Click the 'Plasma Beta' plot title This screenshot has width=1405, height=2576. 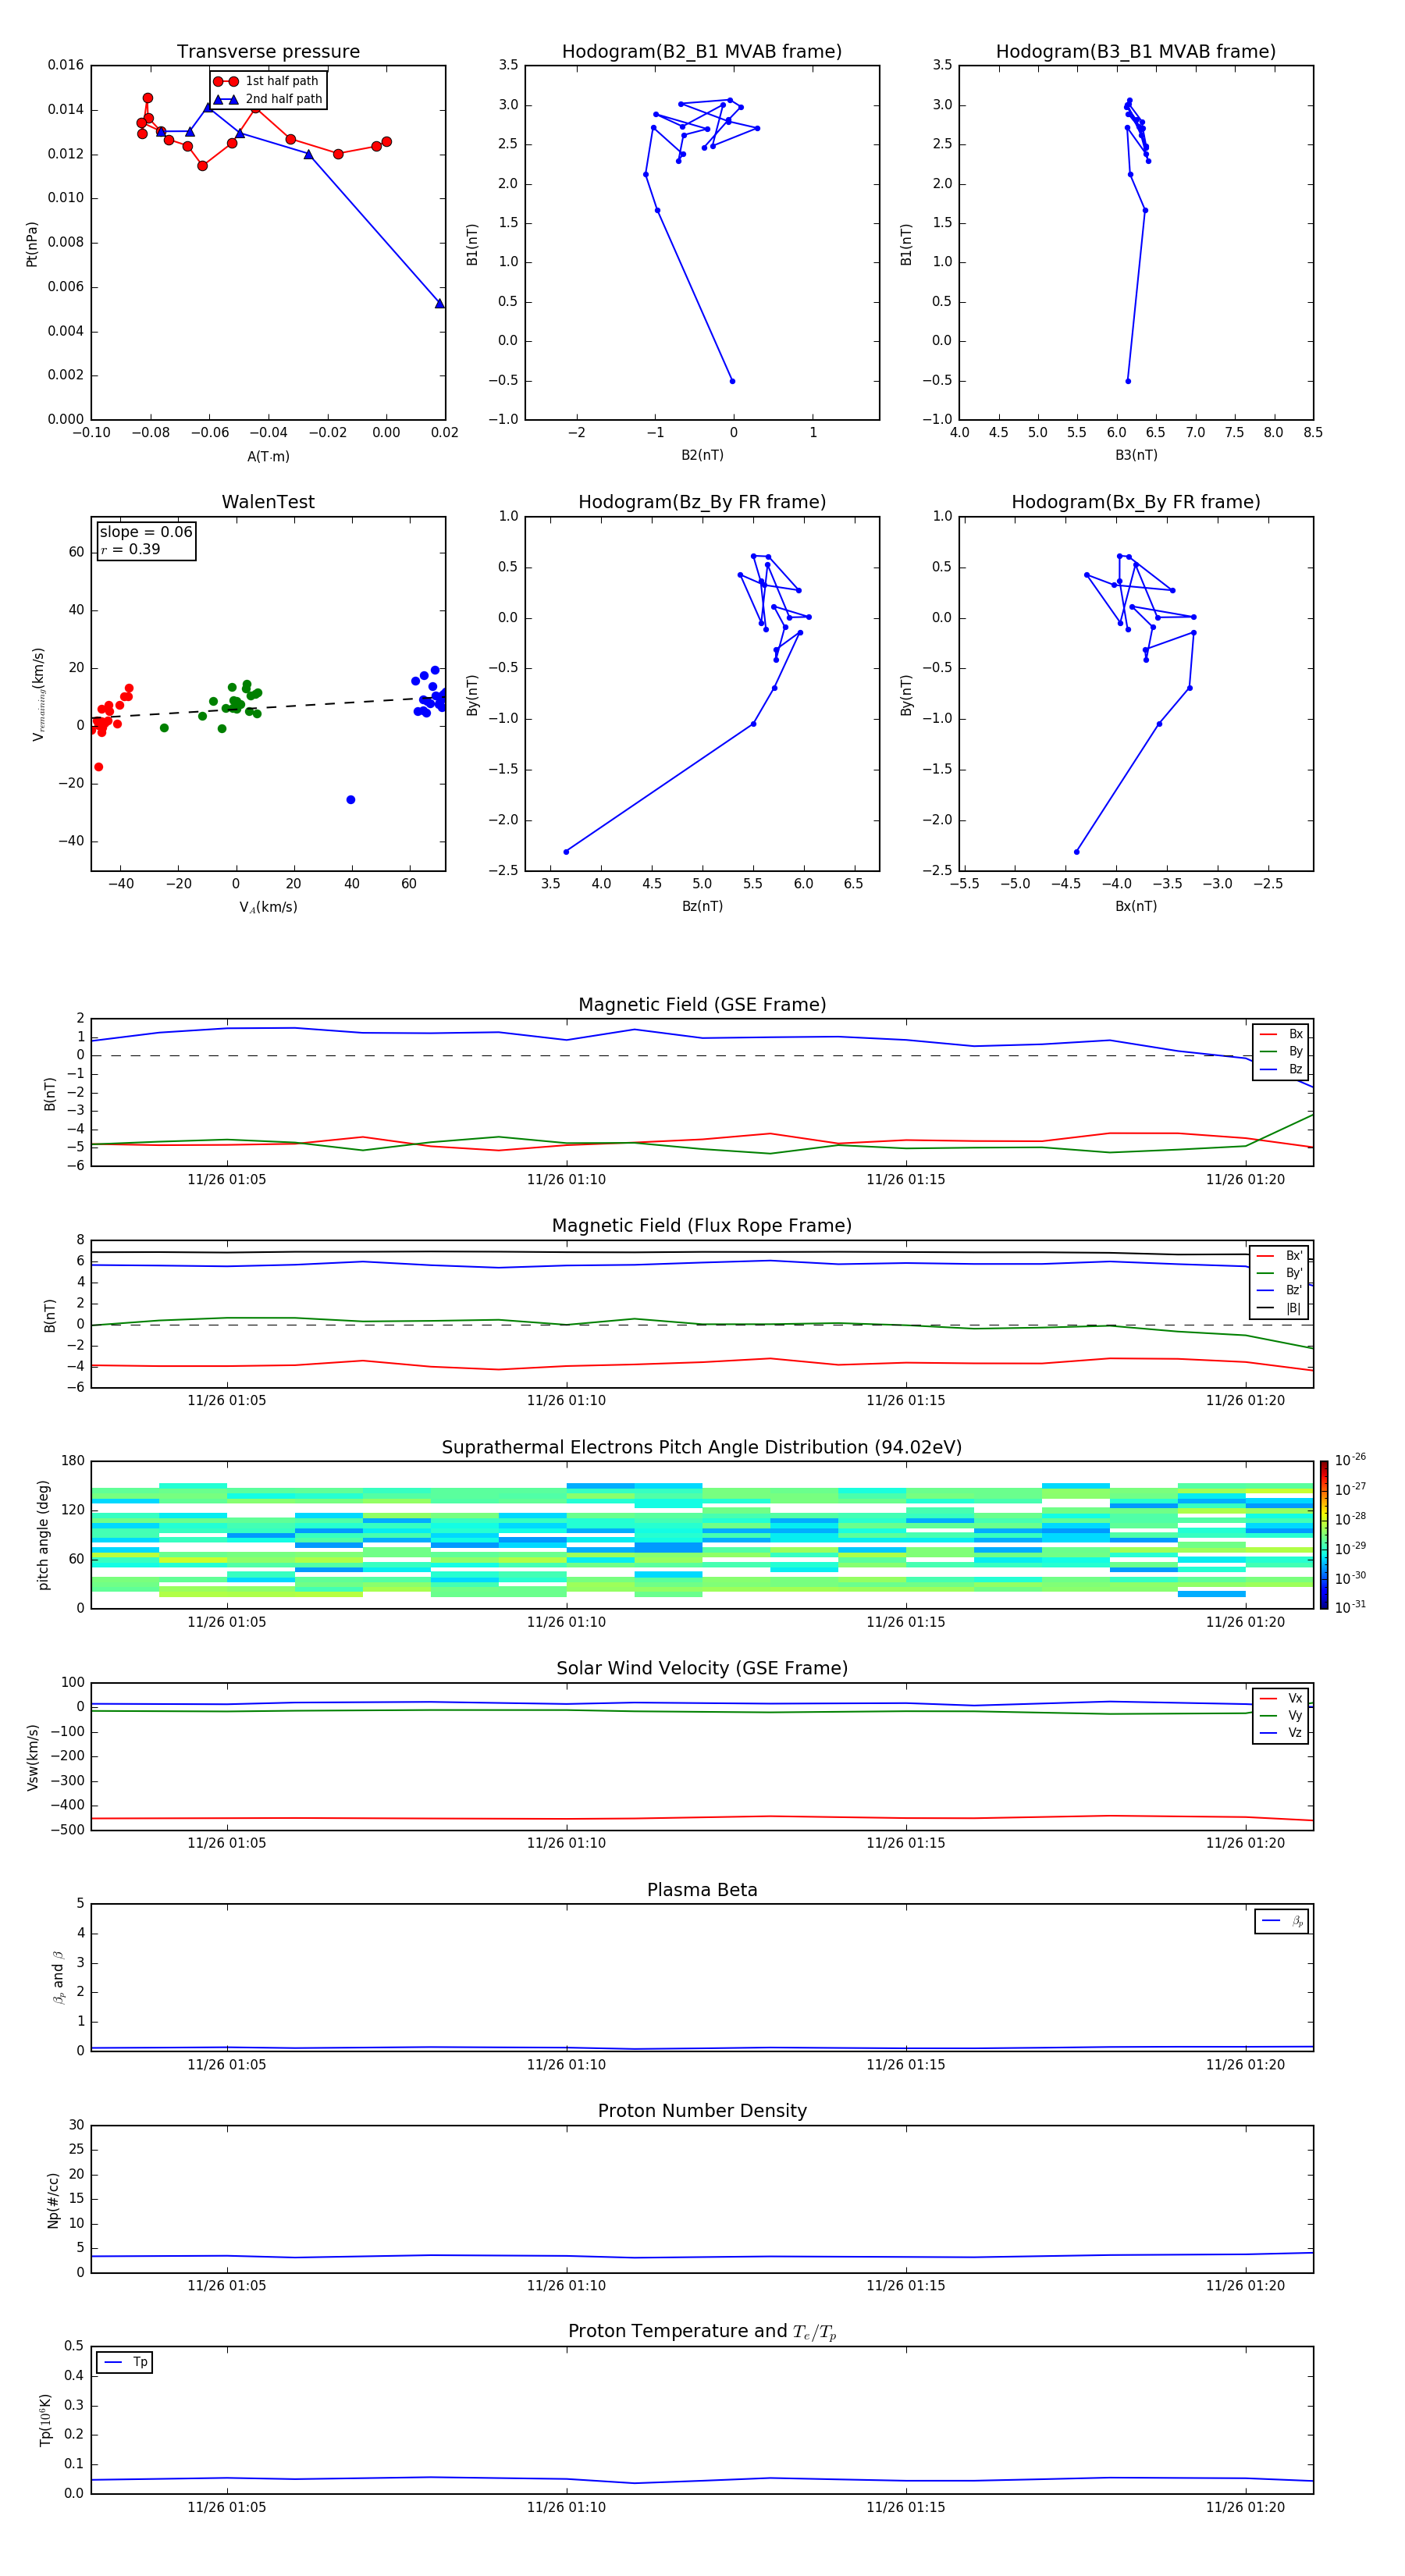[x=702, y=1891]
